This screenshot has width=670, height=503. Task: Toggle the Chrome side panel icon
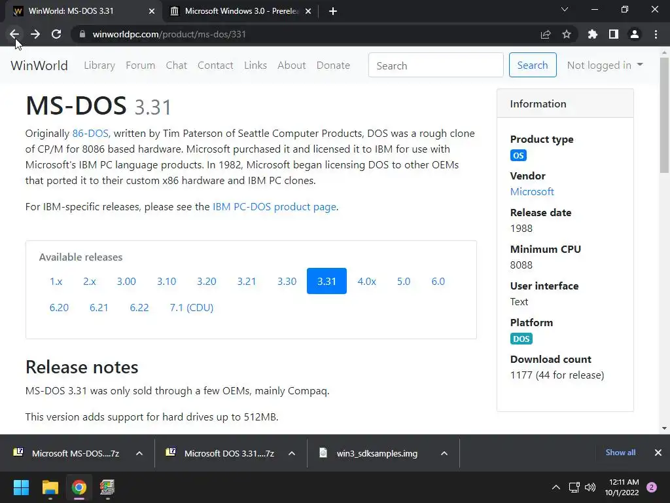(x=614, y=34)
